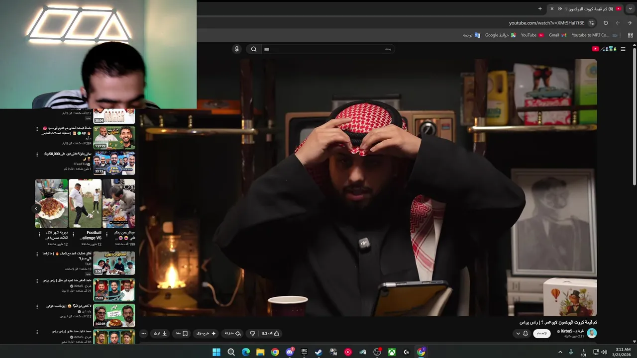
Task: Close the current YouTube tab
Action: [x=552, y=8]
